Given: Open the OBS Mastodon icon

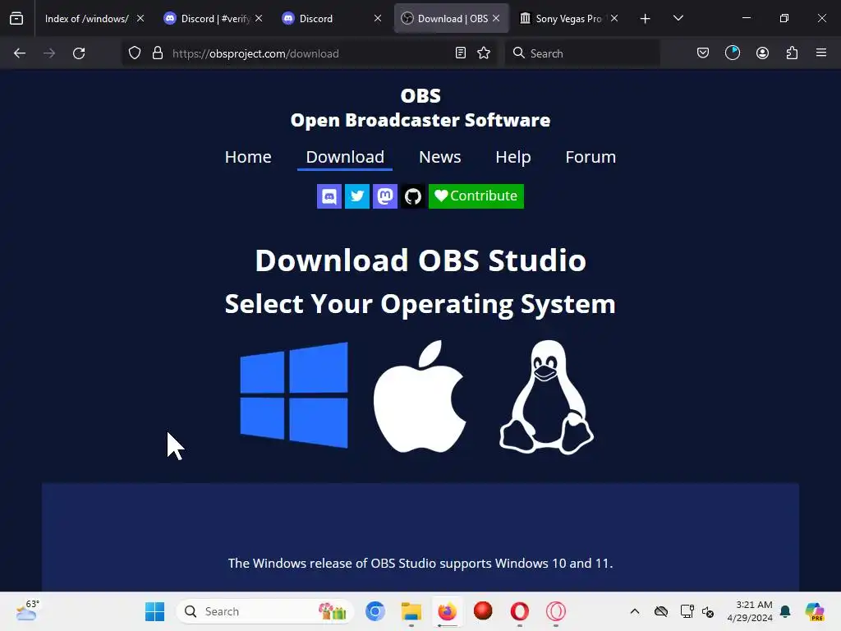Looking at the screenshot, I should coord(385,196).
